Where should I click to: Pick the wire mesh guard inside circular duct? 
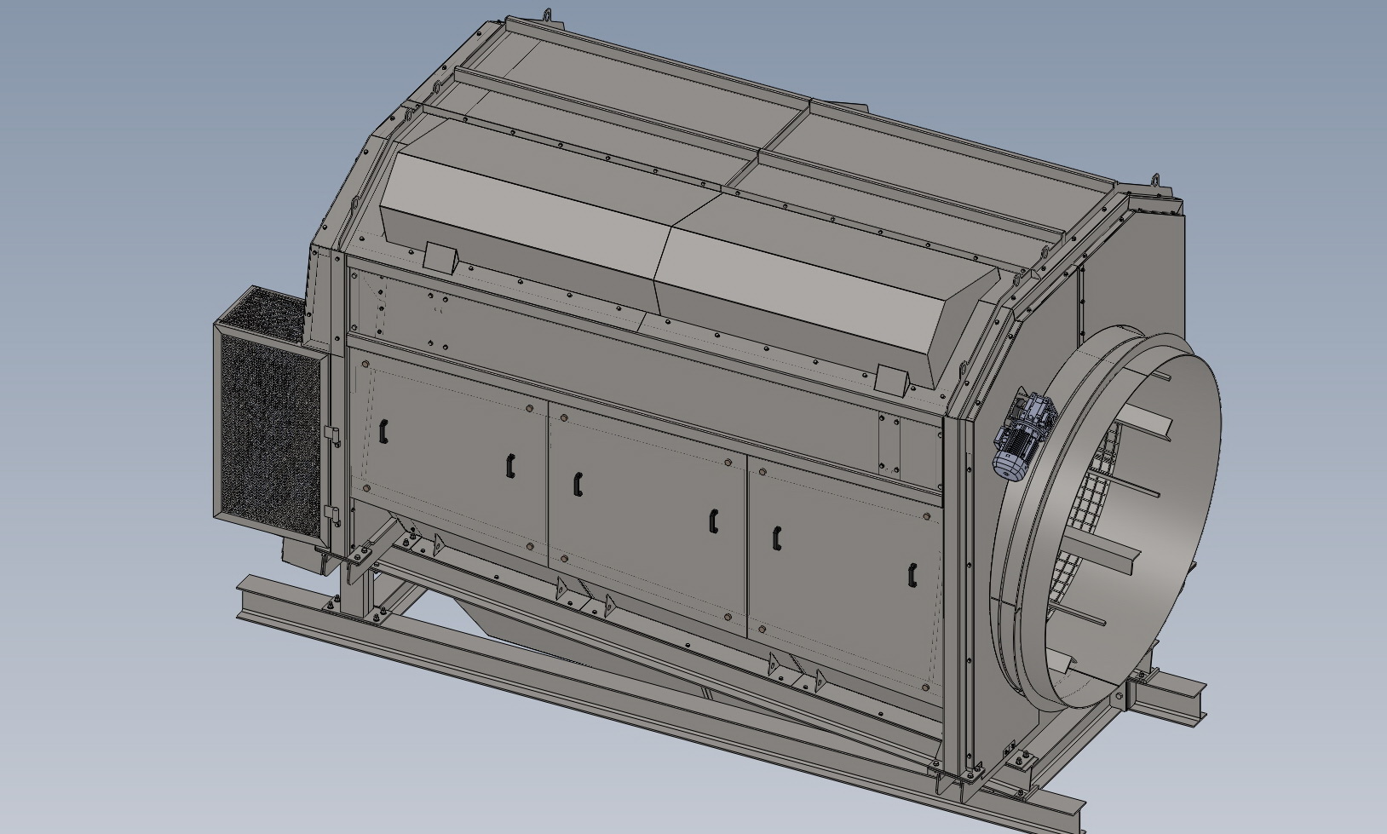(x=1082, y=520)
